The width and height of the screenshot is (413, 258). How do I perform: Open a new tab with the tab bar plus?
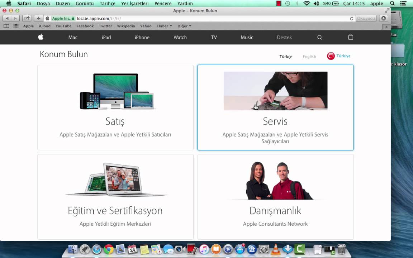386,27
